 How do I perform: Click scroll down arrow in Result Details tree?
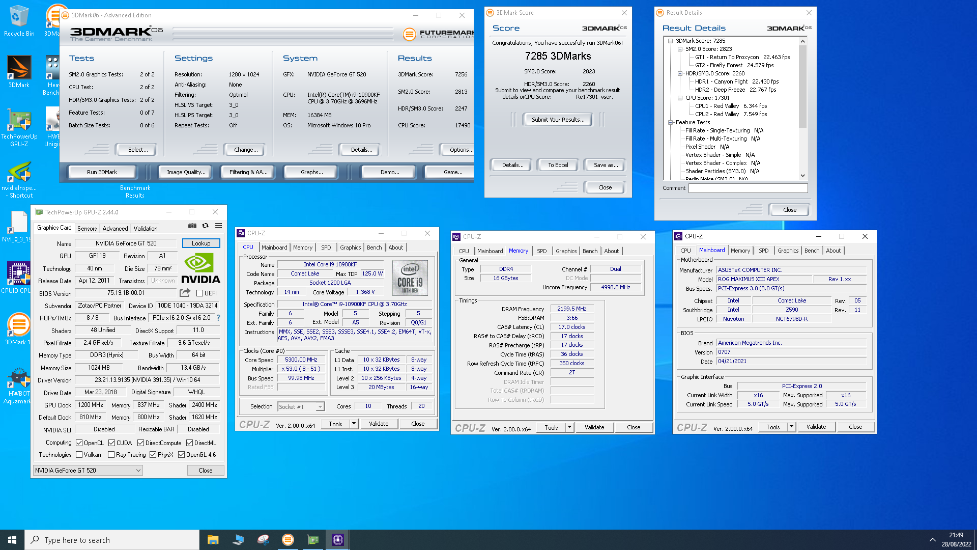click(802, 176)
